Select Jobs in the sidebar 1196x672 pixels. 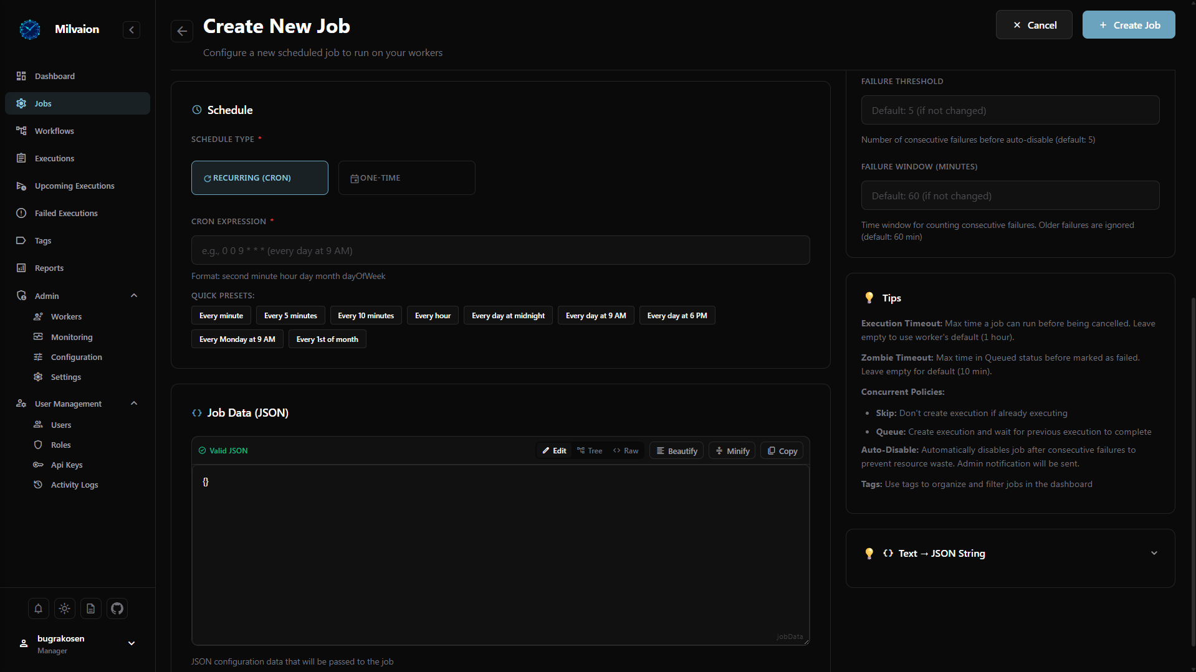point(77,103)
